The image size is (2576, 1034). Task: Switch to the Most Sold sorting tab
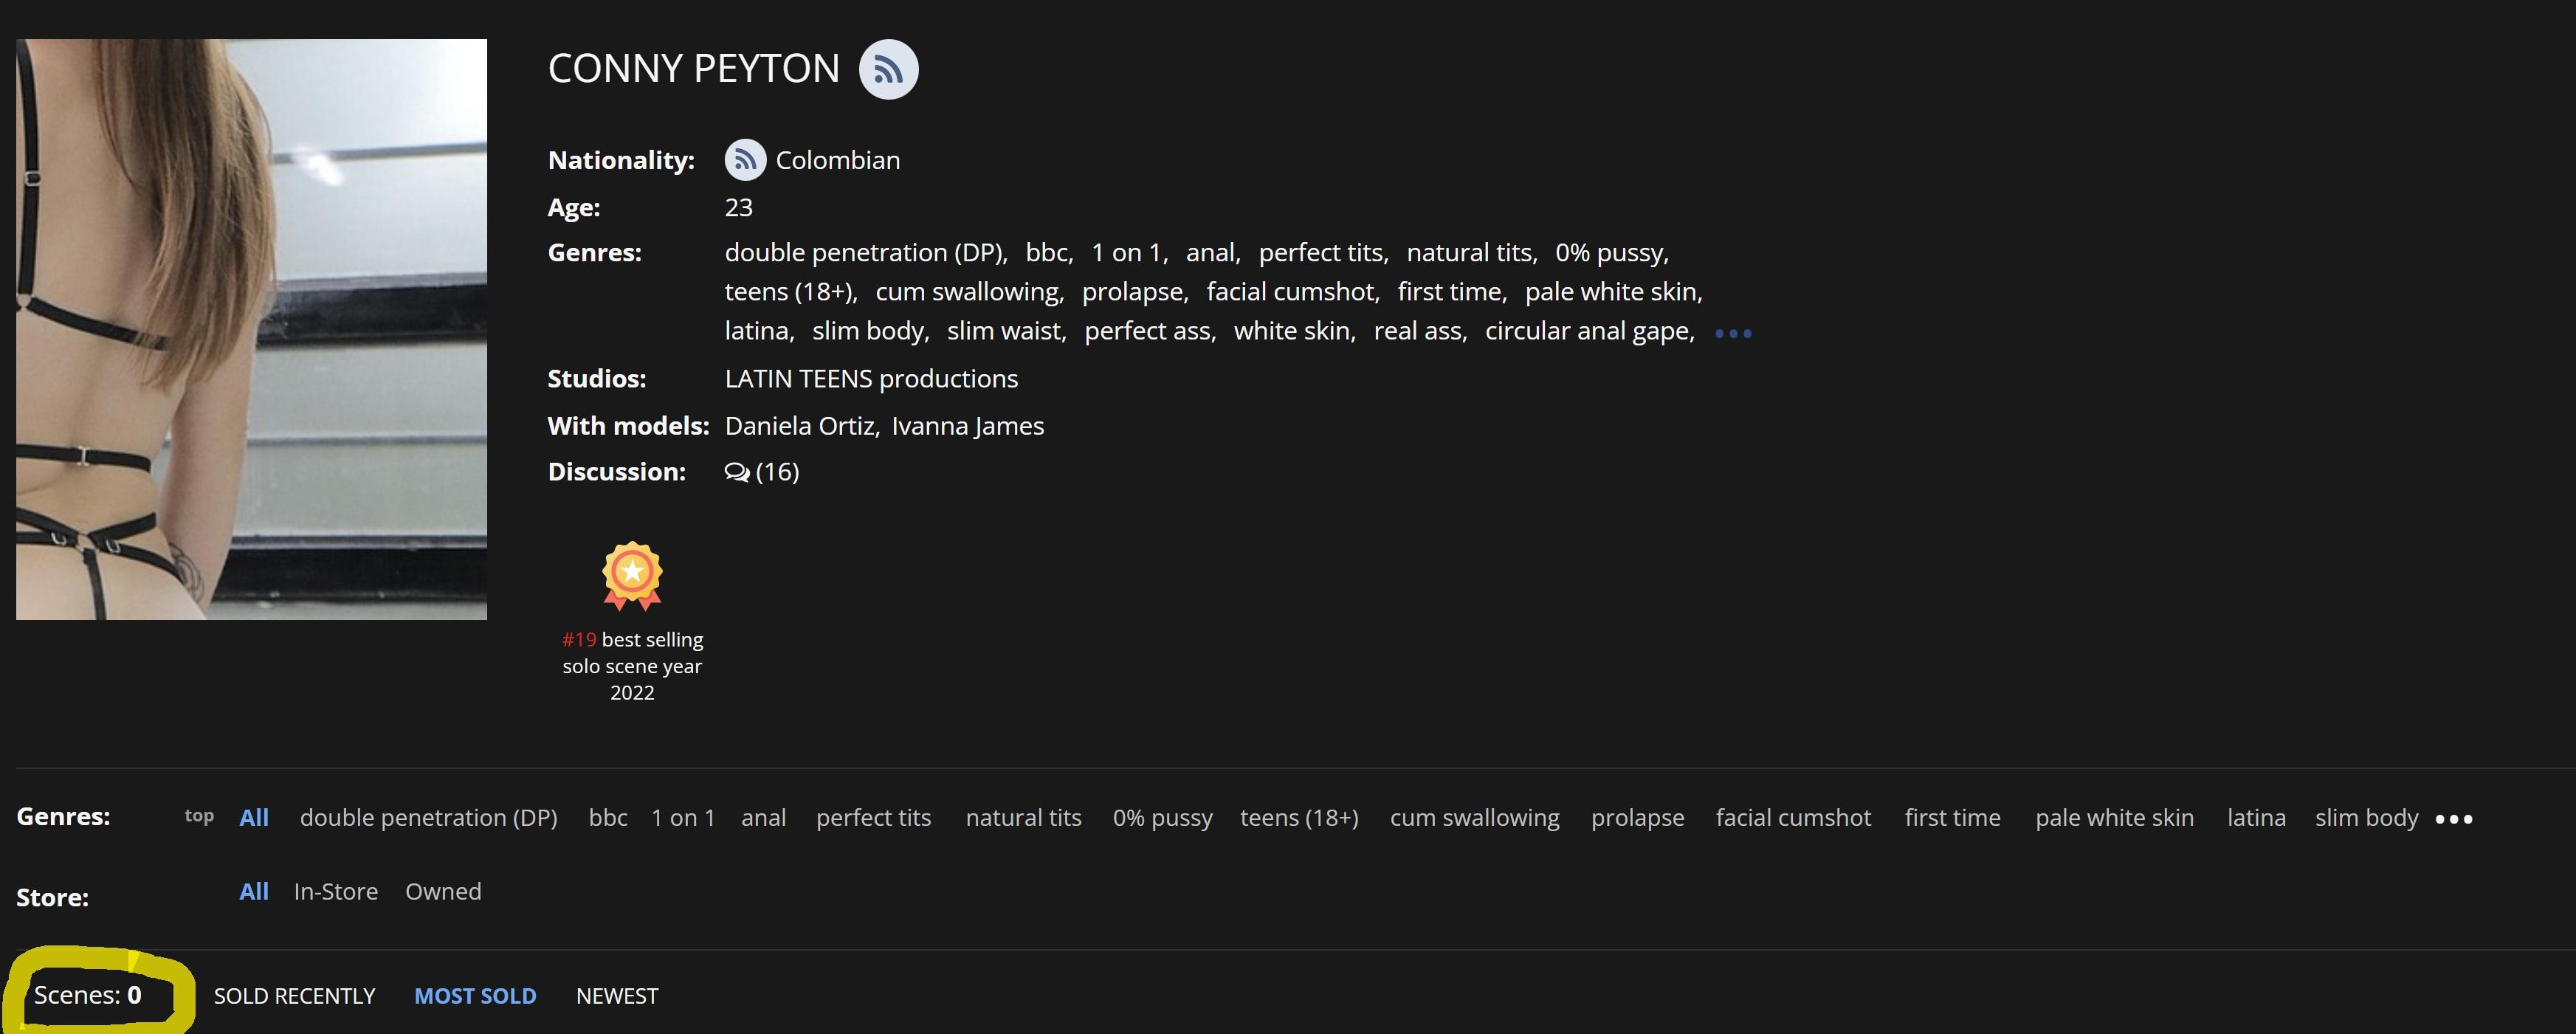pyautogui.click(x=475, y=996)
